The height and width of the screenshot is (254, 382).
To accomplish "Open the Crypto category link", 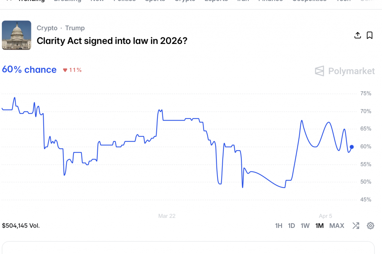I will [47, 28].
